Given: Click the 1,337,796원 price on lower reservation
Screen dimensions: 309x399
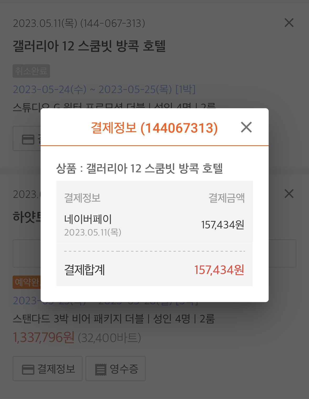Looking at the screenshot, I should [x=44, y=338].
